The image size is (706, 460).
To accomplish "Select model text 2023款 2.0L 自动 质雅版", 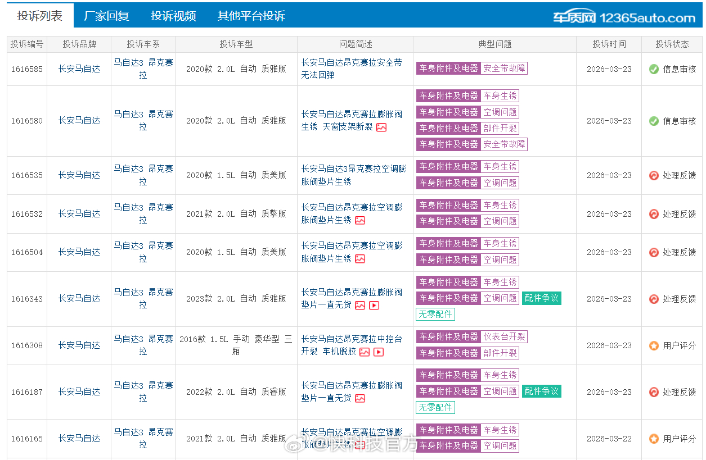I will tap(236, 299).
